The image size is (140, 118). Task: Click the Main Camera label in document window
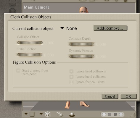pos(37,7)
